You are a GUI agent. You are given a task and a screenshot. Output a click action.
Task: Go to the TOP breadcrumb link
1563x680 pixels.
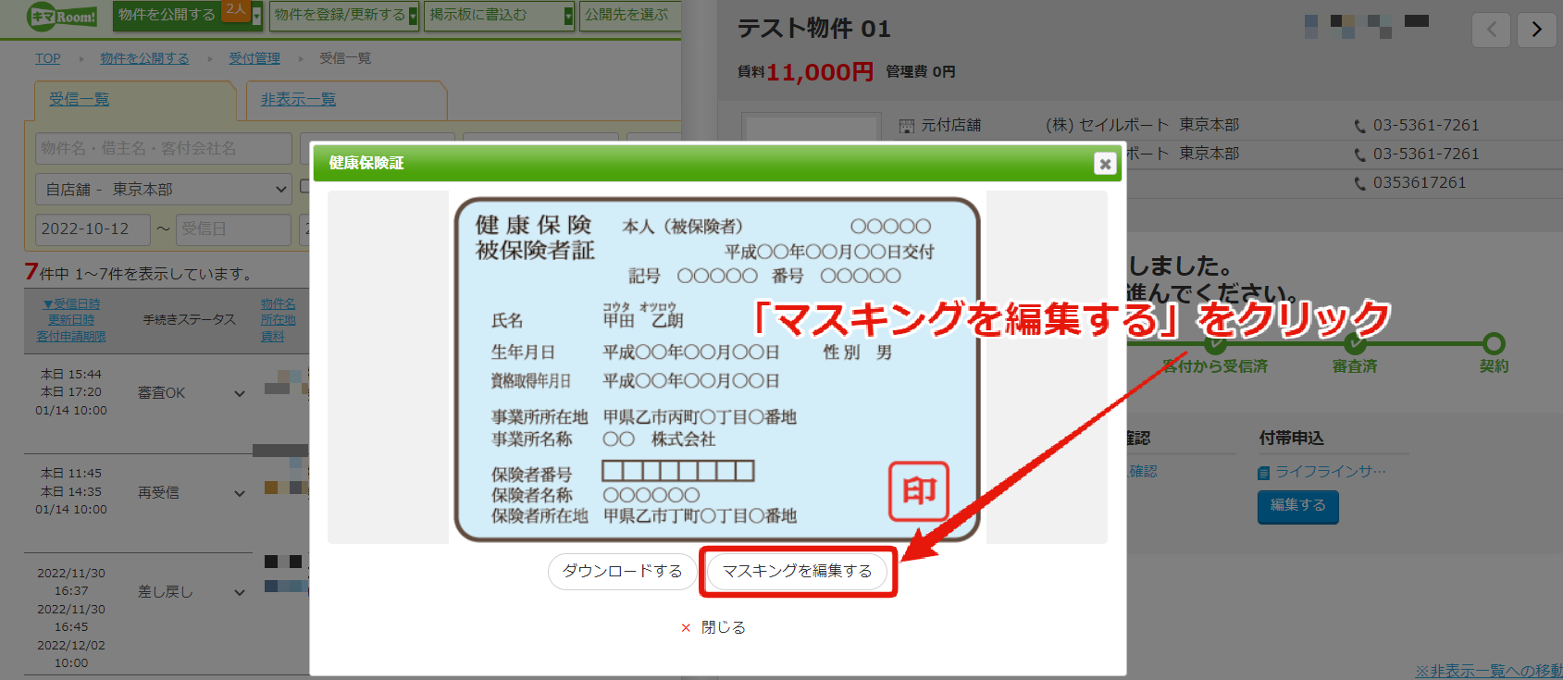coord(48,58)
